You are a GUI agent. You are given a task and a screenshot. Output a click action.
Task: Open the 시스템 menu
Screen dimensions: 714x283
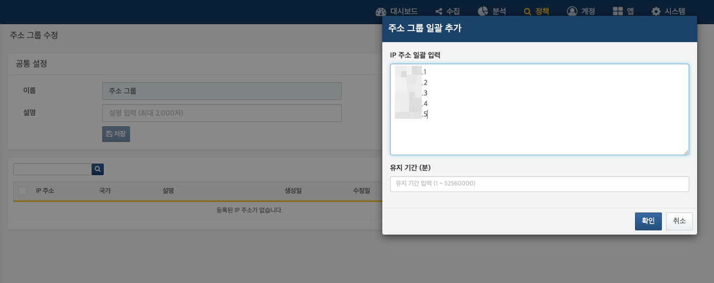(x=669, y=11)
